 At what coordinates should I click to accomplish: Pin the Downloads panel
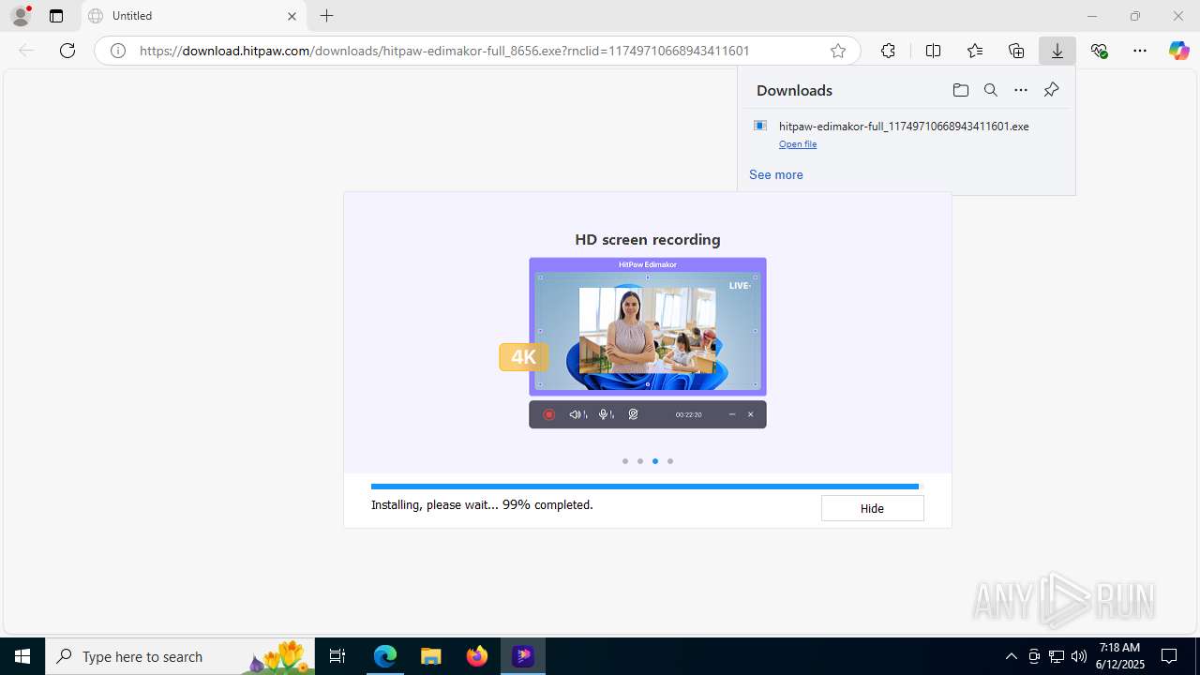click(x=1051, y=90)
